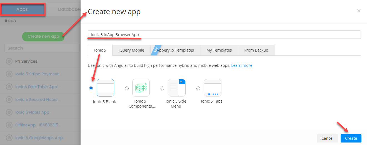Click the icon beside Ionic 5 GoogleMaps App
This screenshot has width=367, height=145.
coord(9,138)
